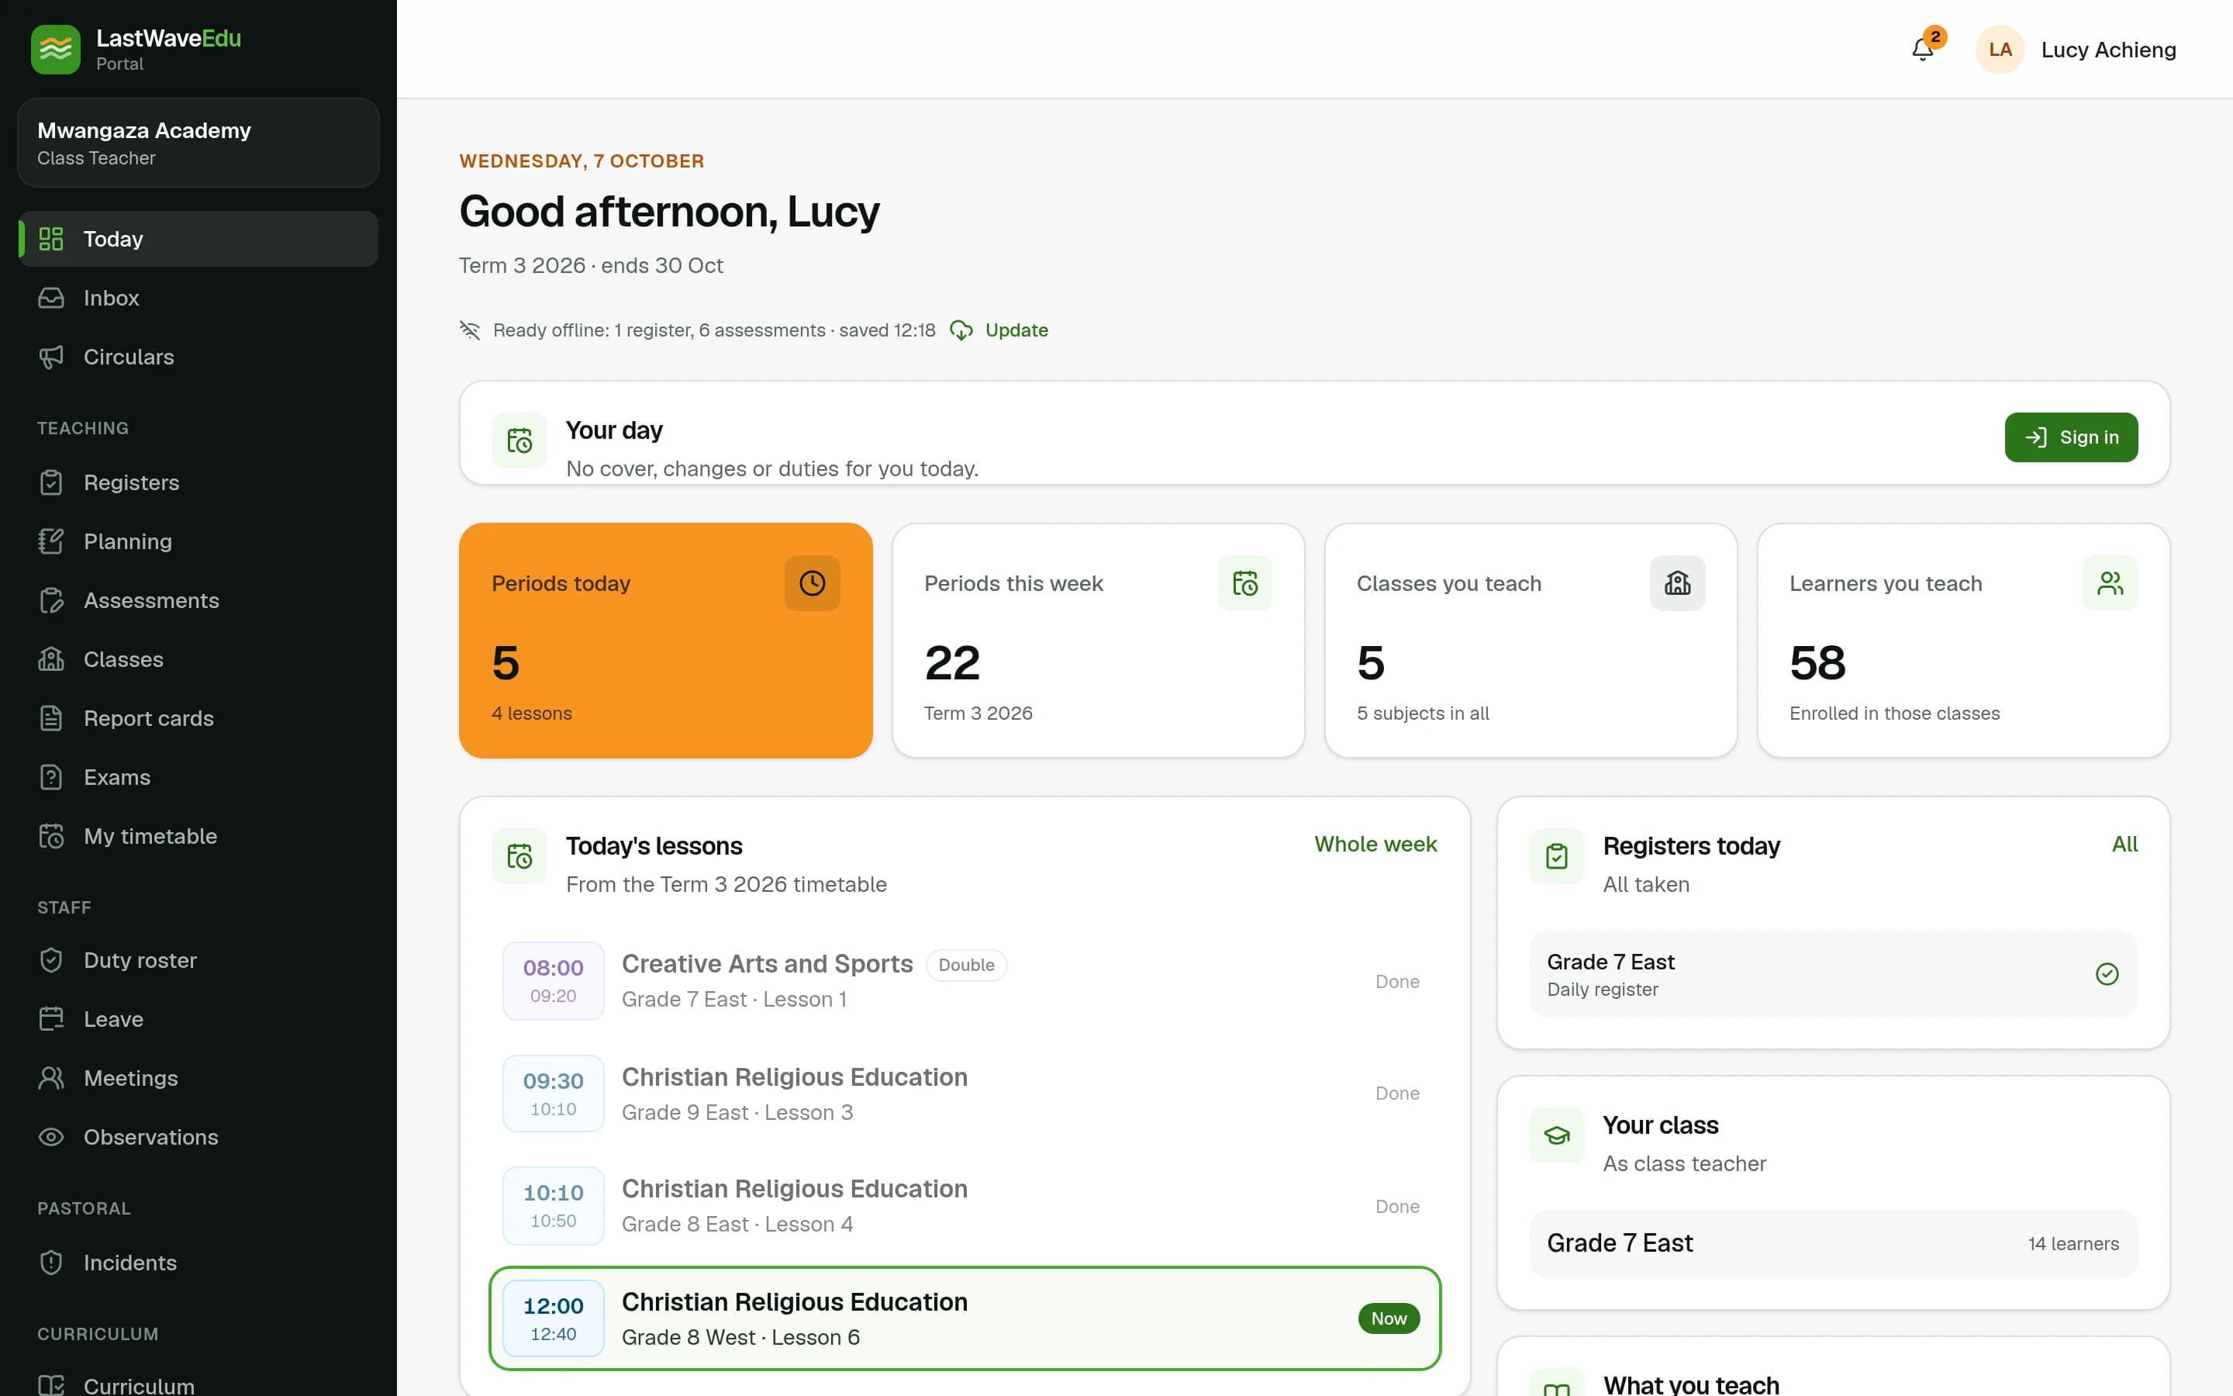Click the LastWaveEdu wave logo
Image resolution: width=2233 pixels, height=1396 pixels.
point(55,50)
